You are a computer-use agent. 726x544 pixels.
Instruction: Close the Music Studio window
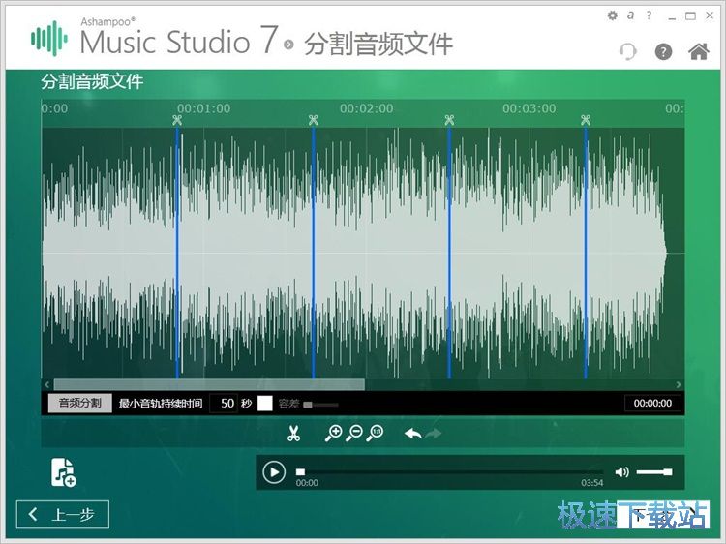pyautogui.click(x=710, y=15)
